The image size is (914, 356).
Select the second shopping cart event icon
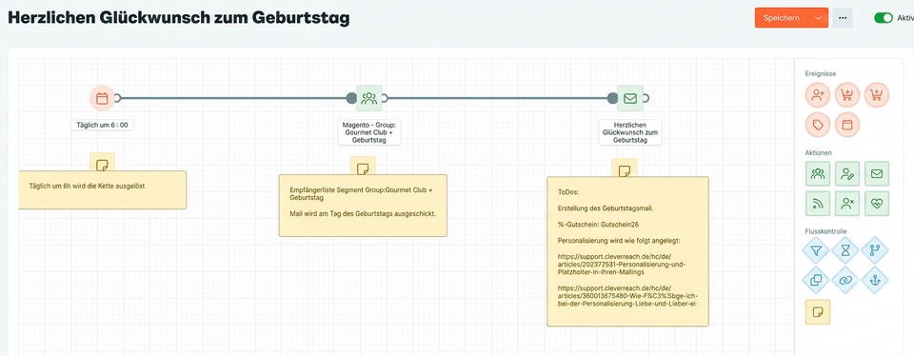click(877, 95)
